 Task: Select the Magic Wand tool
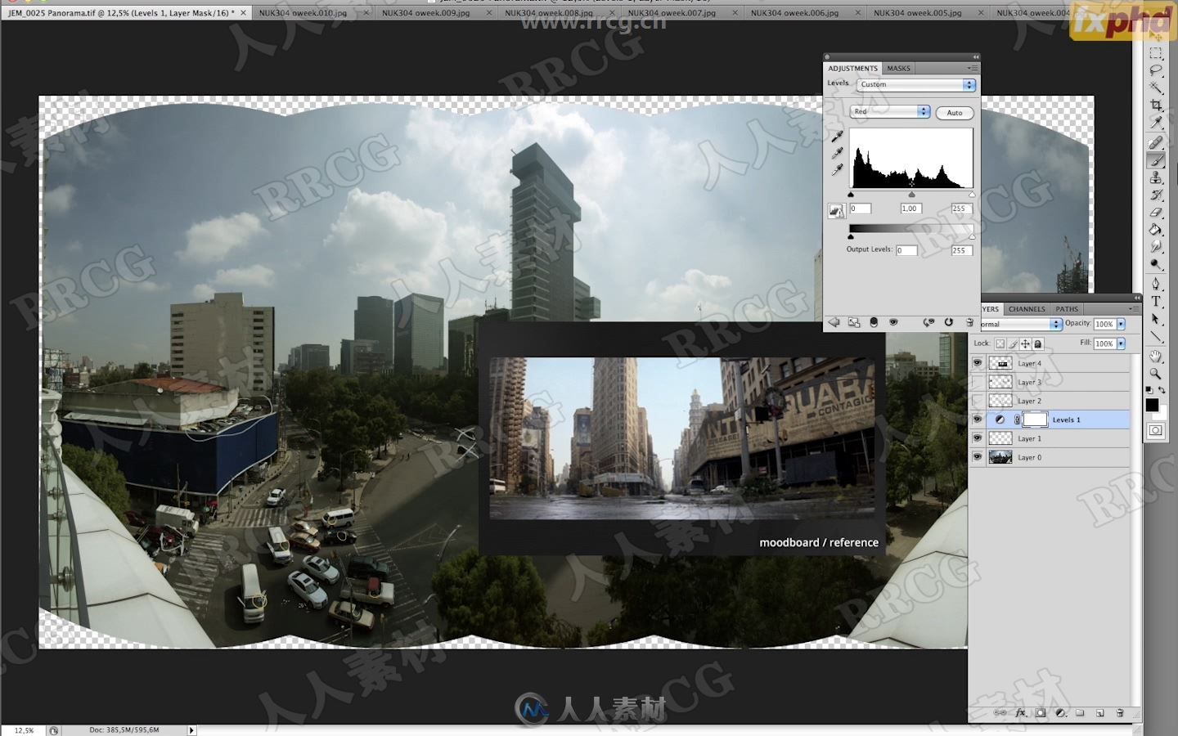pos(1156,88)
